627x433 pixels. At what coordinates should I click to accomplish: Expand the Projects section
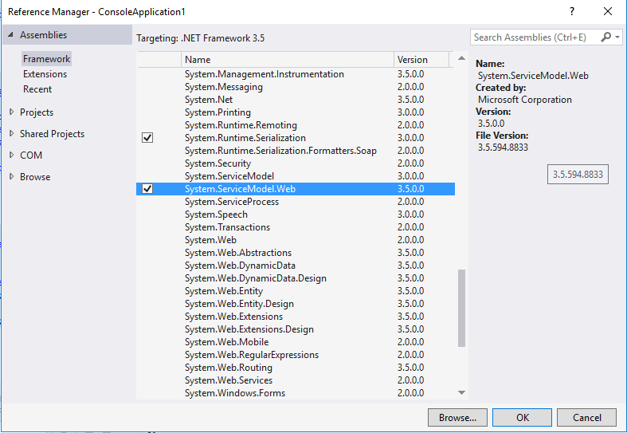click(11, 112)
